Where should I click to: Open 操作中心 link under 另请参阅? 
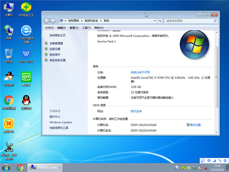[x=55, y=116]
